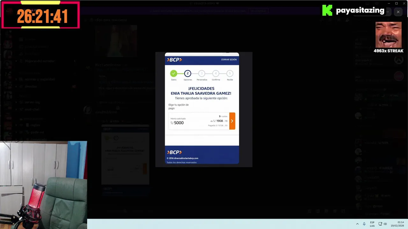Maximize the Discord window

pos(397,3)
